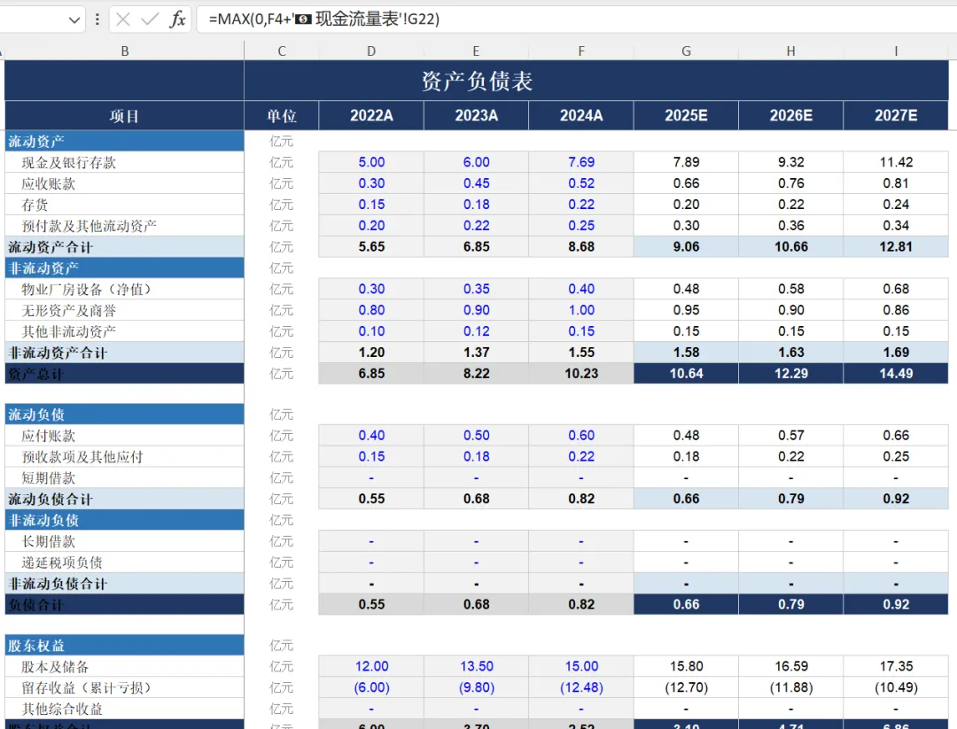Select column D header
Image resolution: width=957 pixels, height=729 pixels.
[371, 51]
